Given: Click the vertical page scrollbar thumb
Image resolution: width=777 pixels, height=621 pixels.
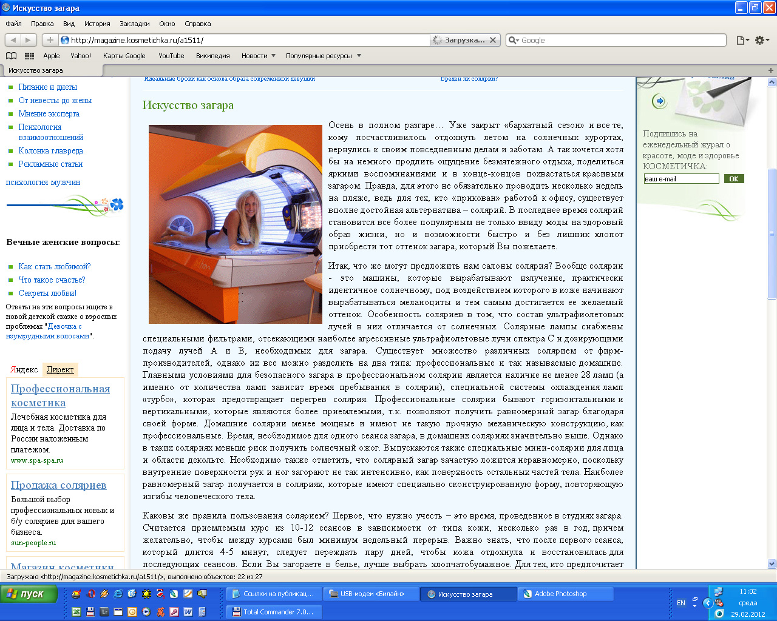Looking at the screenshot, I should pyautogui.click(x=772, y=233).
